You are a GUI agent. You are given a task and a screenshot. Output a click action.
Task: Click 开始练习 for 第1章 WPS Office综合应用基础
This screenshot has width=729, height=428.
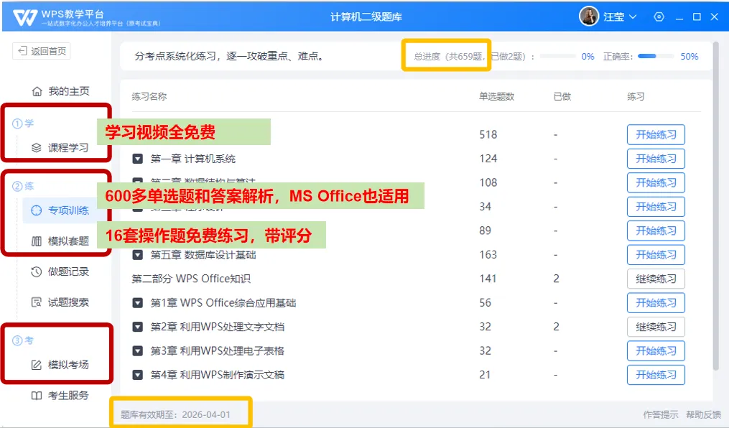tap(656, 303)
